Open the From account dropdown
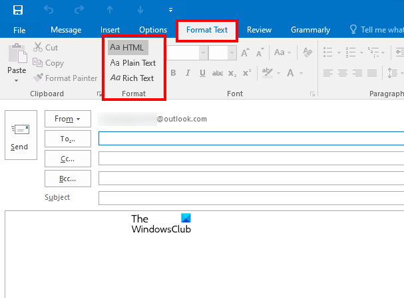 [68, 119]
